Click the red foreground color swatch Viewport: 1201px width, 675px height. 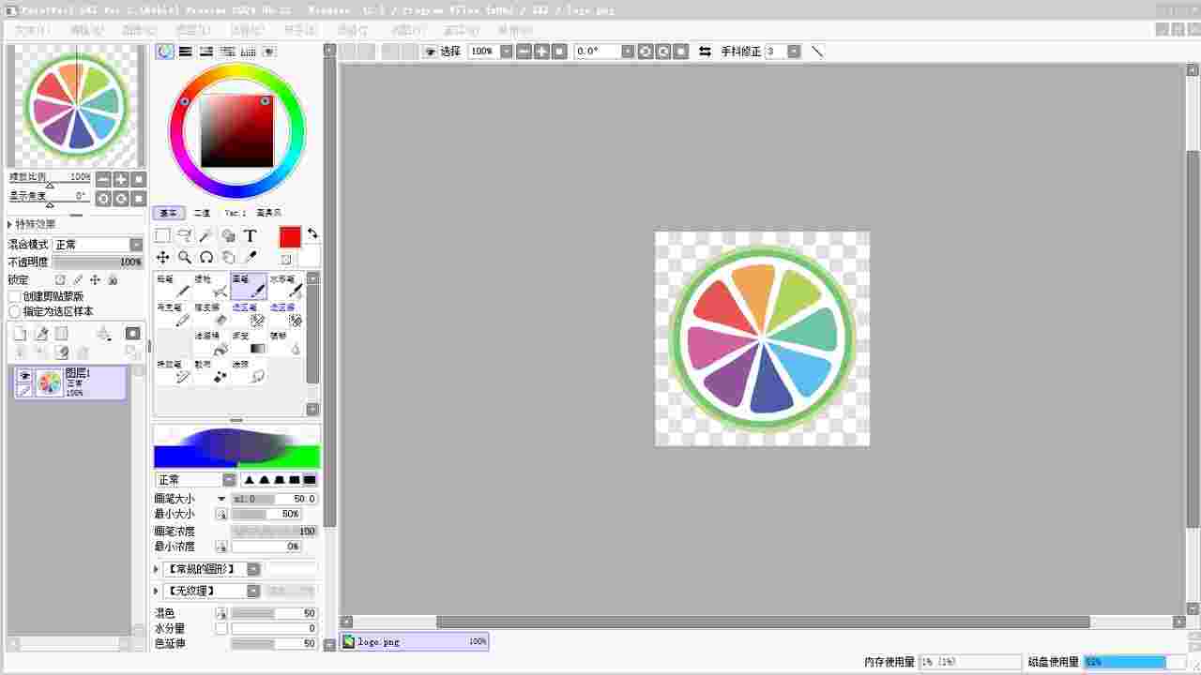[290, 235]
